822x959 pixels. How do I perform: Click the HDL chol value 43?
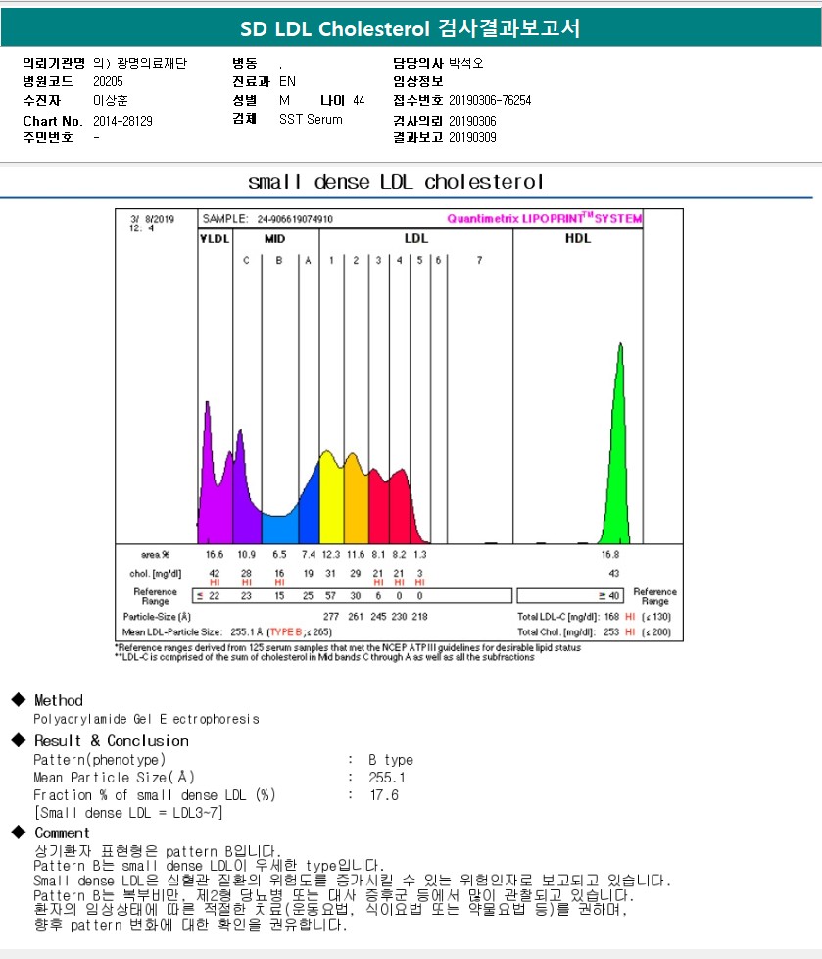click(613, 573)
